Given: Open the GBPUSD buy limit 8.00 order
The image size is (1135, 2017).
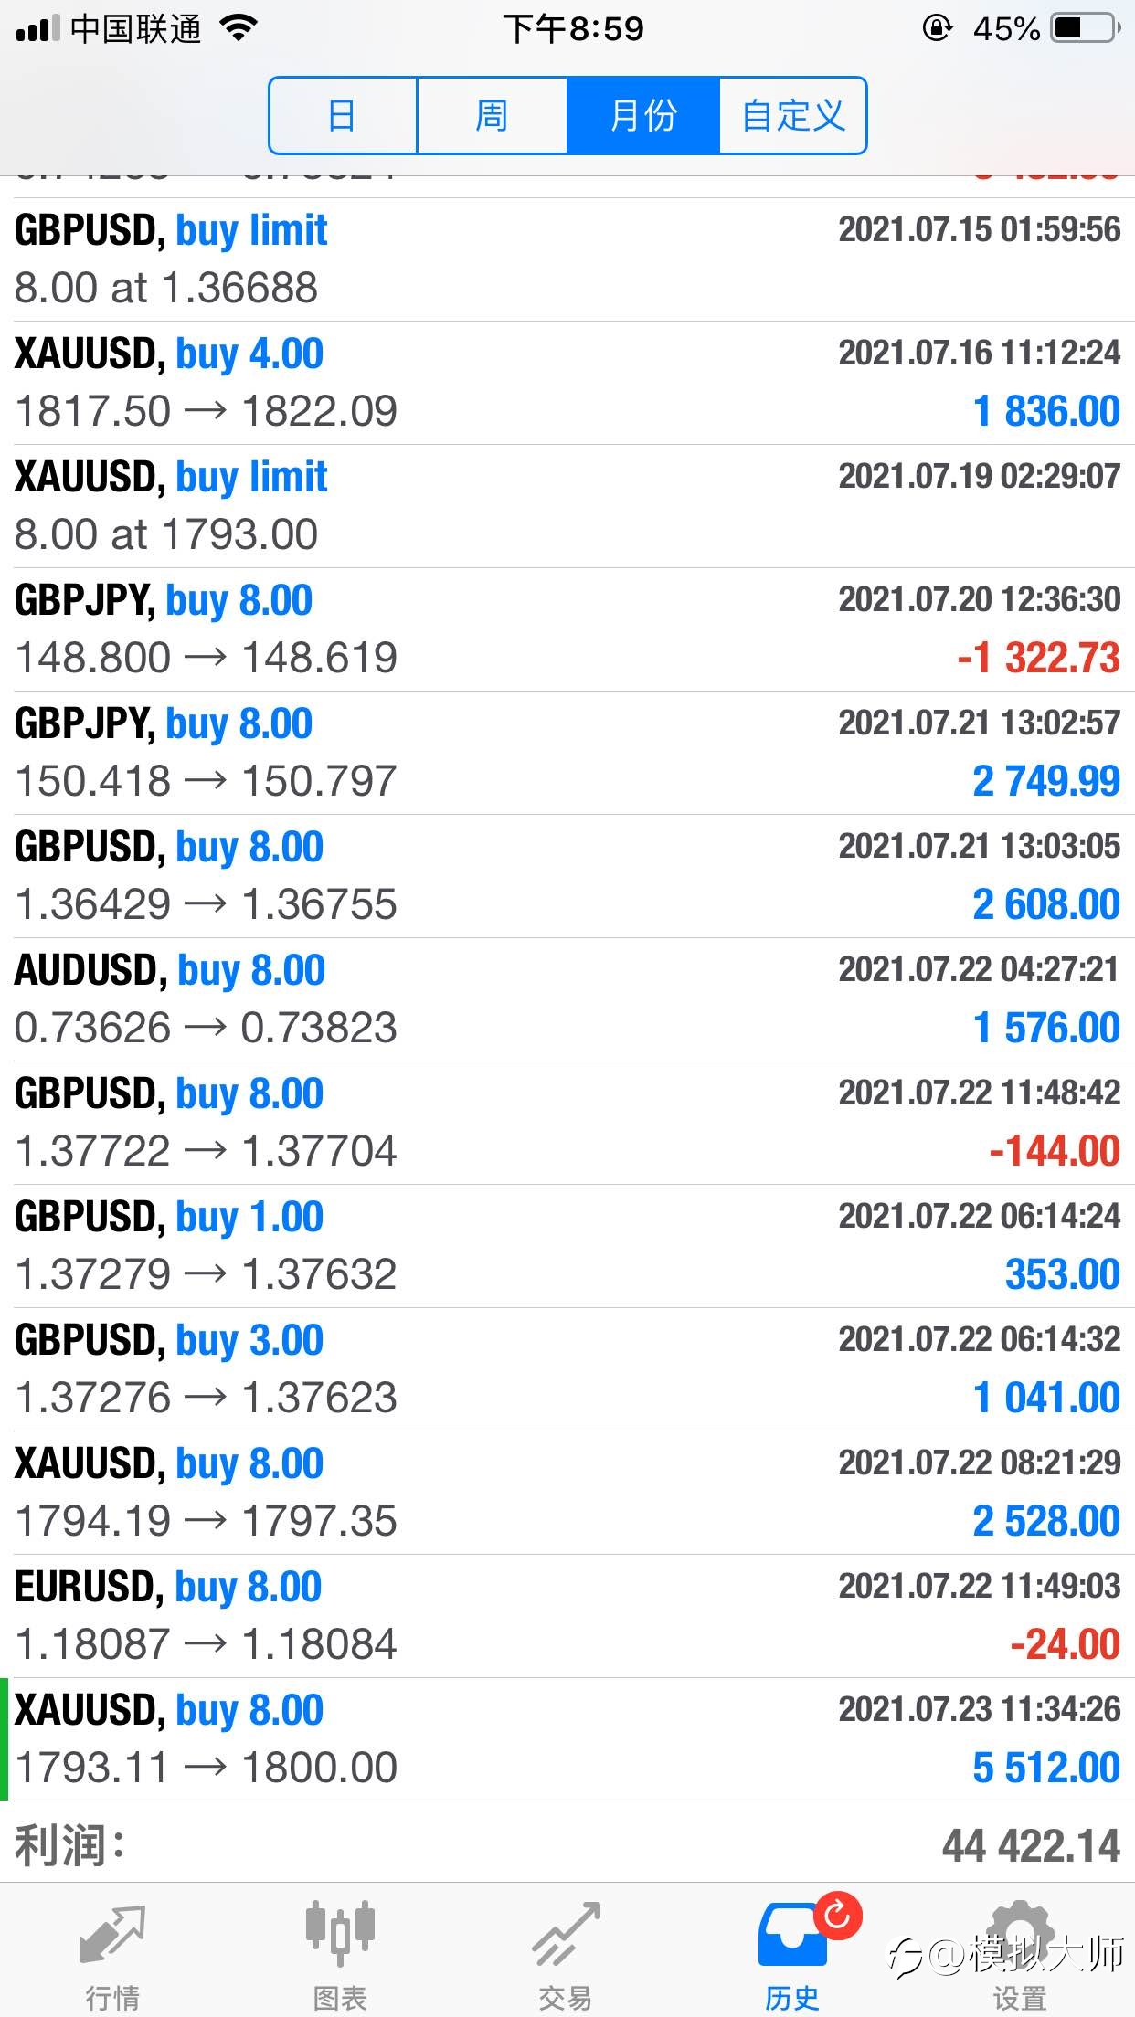Looking at the screenshot, I should pos(567,259).
